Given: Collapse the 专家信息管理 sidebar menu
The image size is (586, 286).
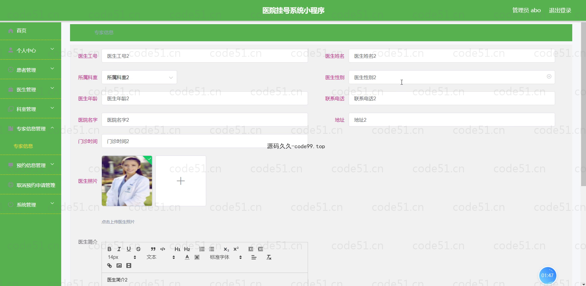Looking at the screenshot, I should 31,128.
